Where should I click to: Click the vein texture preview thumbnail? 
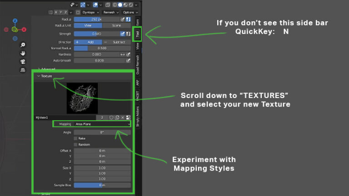coord(82,98)
